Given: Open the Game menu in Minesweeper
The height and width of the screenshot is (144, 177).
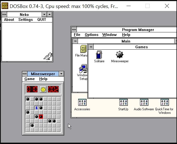Looking at the screenshot, I should pyautogui.click(x=30, y=79).
